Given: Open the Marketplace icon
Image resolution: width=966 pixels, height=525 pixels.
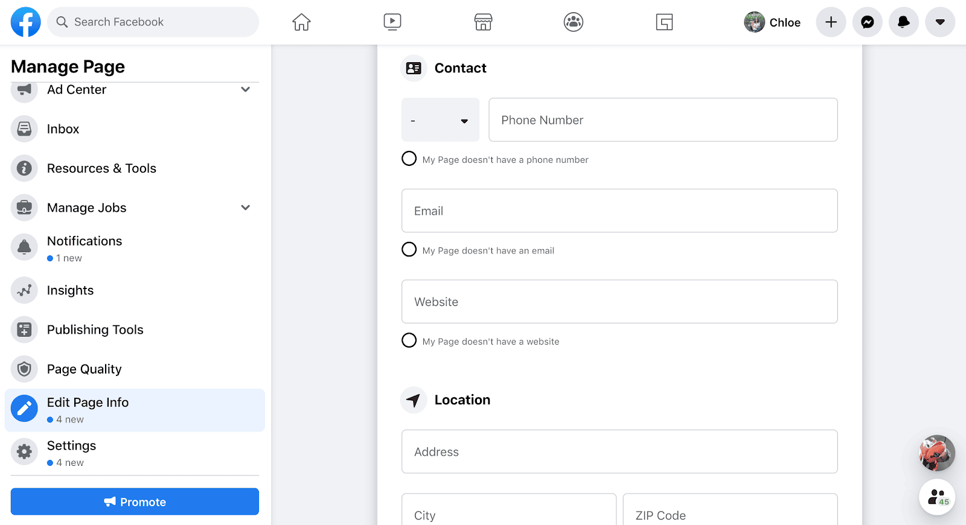Looking at the screenshot, I should coord(483,22).
